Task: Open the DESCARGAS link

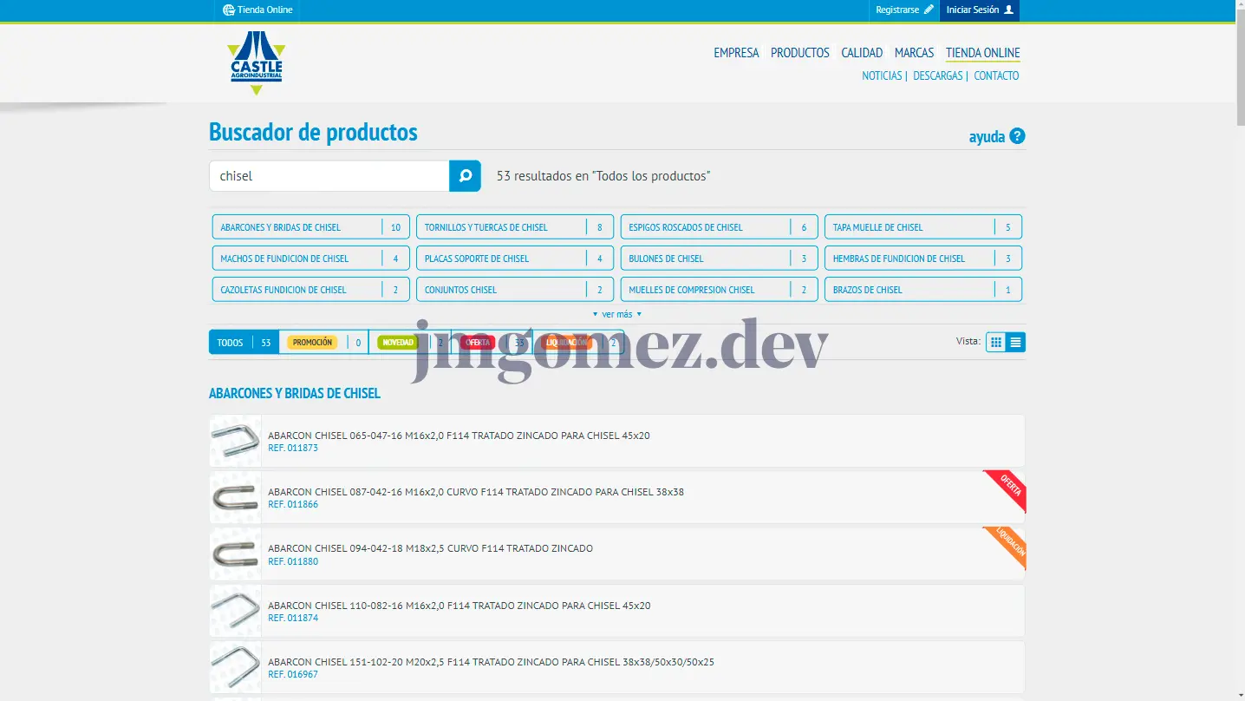Action: click(x=937, y=76)
